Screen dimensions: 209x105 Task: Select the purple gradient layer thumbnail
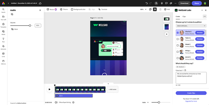point(167,27)
